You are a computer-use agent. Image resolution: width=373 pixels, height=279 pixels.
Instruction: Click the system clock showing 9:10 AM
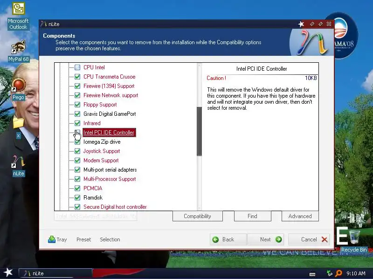[x=356, y=273]
